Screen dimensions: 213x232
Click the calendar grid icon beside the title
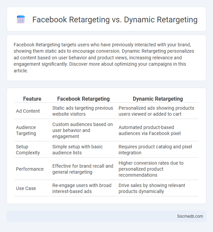pos(21,19)
